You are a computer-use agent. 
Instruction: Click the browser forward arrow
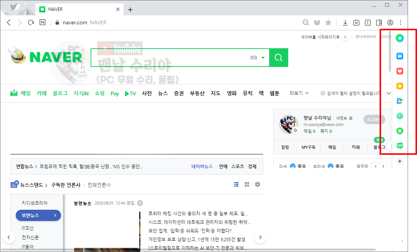20,22
